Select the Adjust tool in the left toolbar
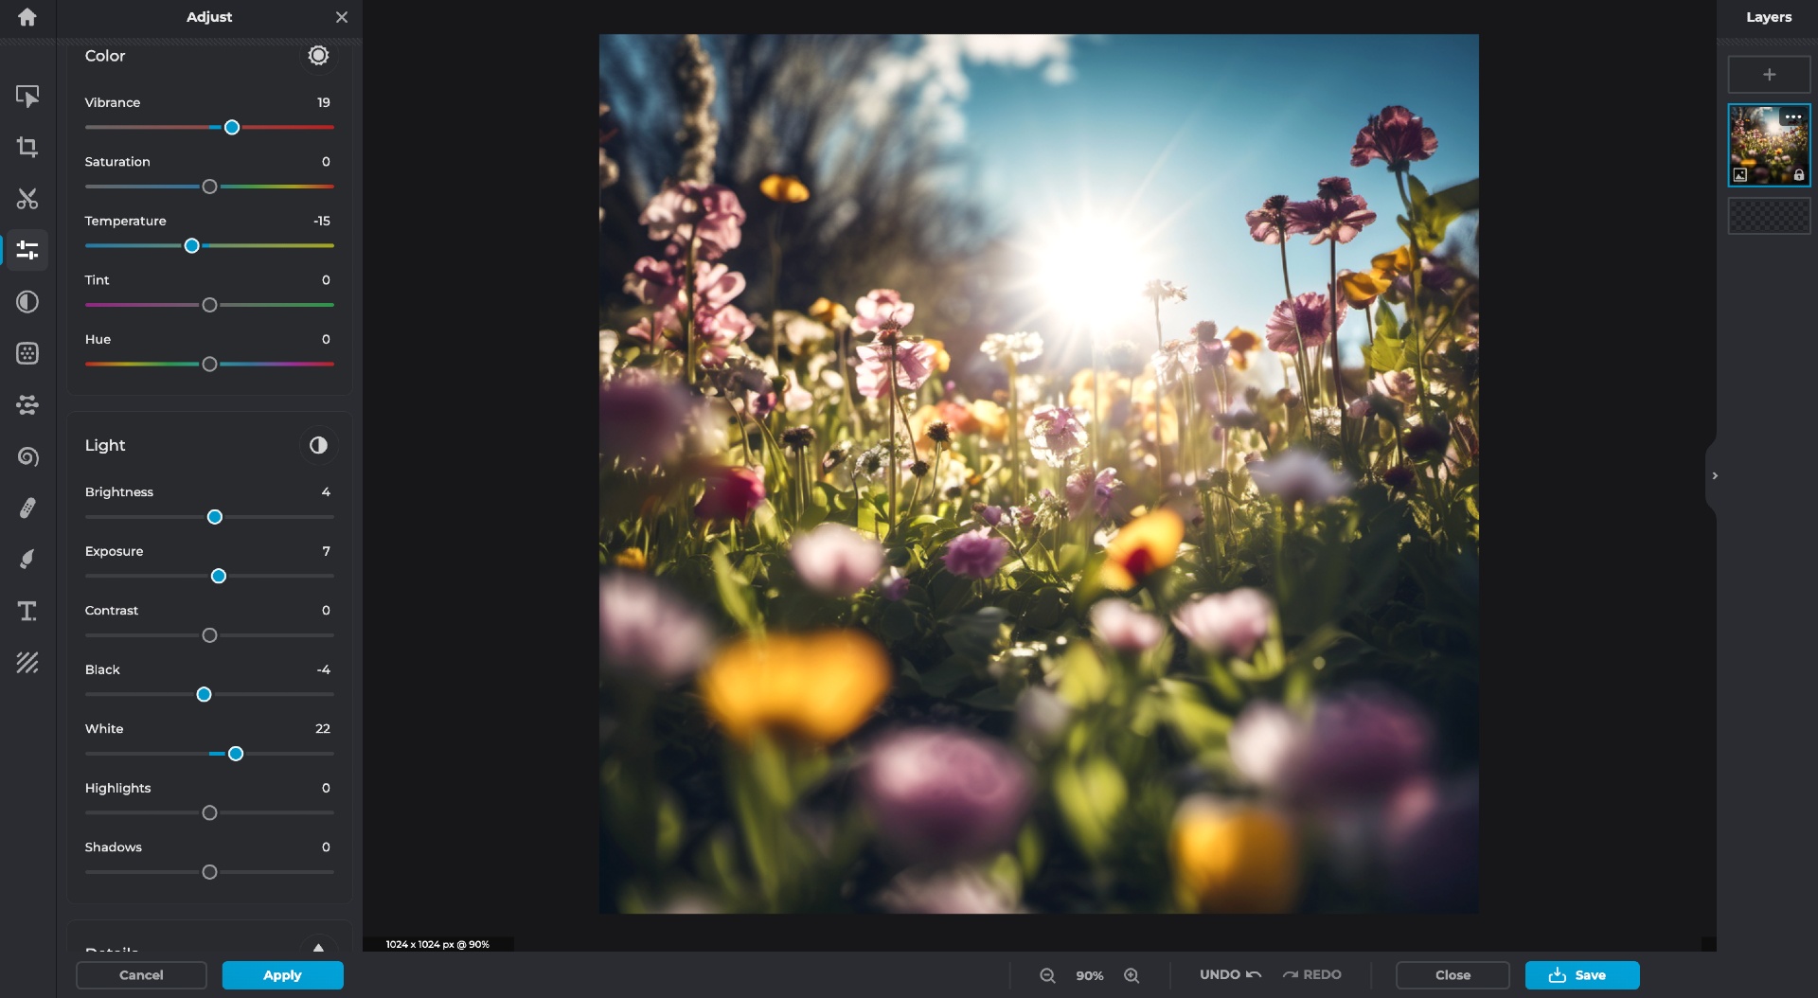Viewport: 1818px width, 998px height. (27, 250)
